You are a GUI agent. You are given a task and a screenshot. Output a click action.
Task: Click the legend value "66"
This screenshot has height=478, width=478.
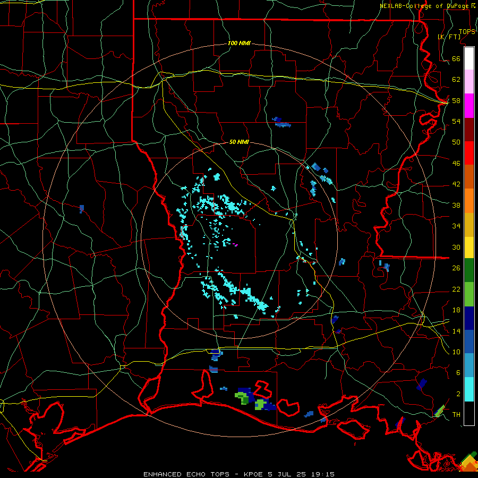pos(456,59)
